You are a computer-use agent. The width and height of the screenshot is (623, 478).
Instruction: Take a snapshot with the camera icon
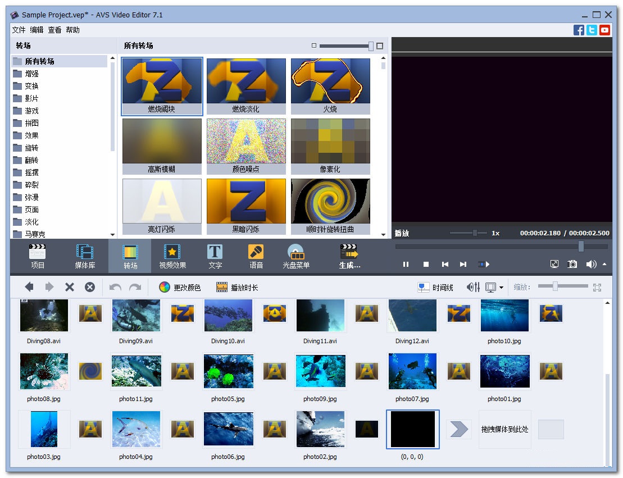pos(572,264)
